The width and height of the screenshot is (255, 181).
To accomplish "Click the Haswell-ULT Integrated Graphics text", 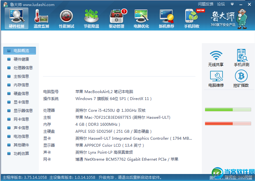I will point(134,138).
